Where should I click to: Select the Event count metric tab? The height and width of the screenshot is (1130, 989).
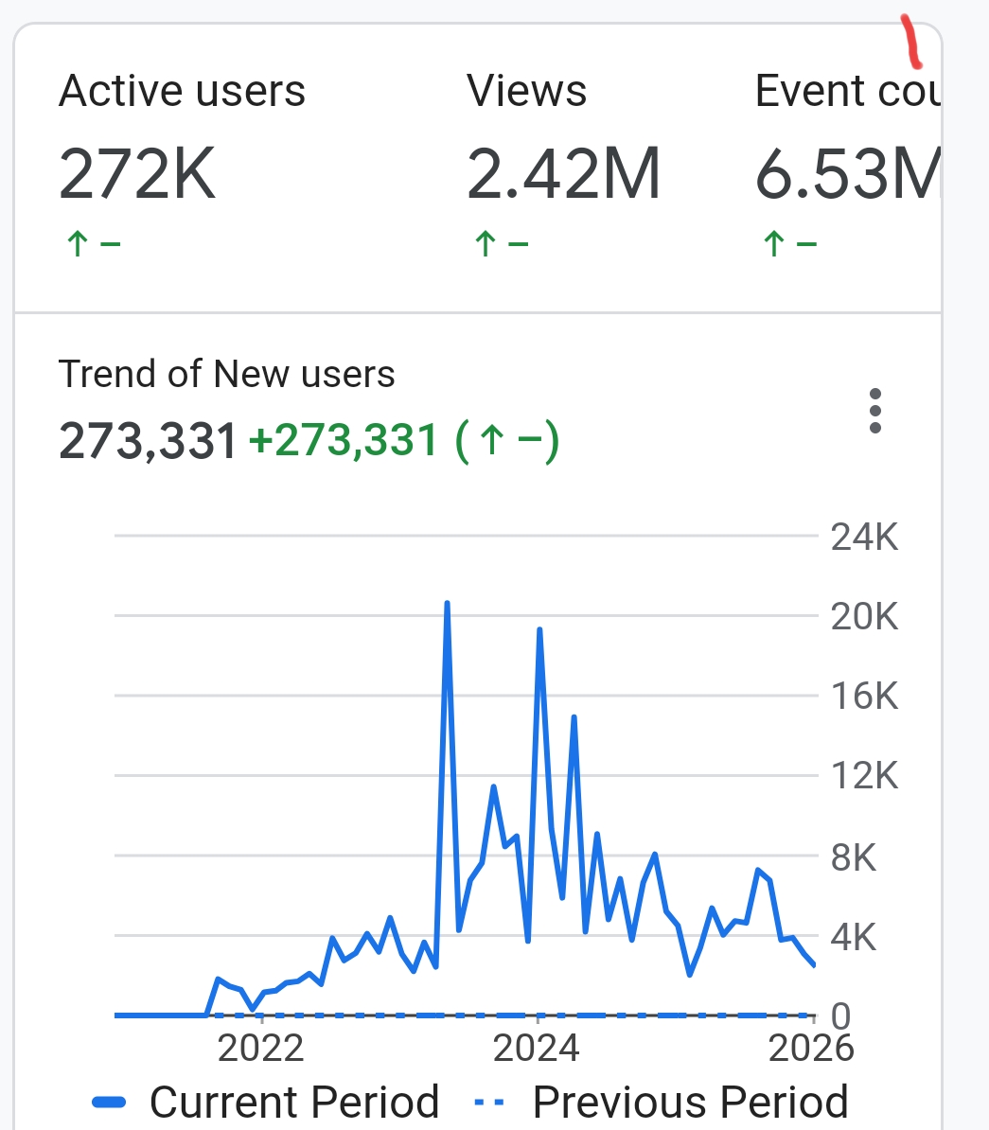pos(847,92)
